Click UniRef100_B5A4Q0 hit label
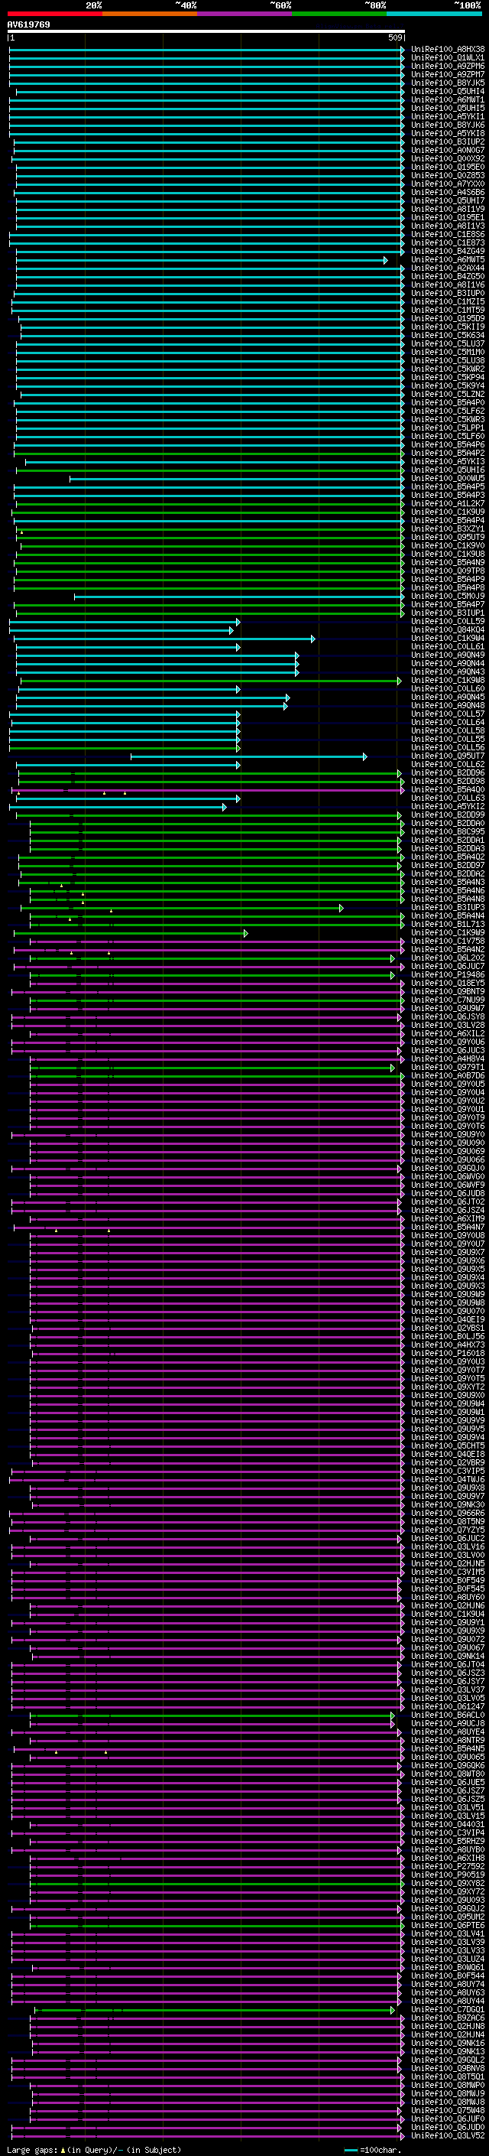The image size is (489, 2156). (x=448, y=790)
